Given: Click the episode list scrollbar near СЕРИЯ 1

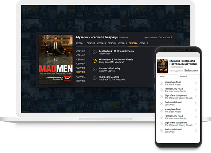Looking at the screenshot, I should 90,52.
